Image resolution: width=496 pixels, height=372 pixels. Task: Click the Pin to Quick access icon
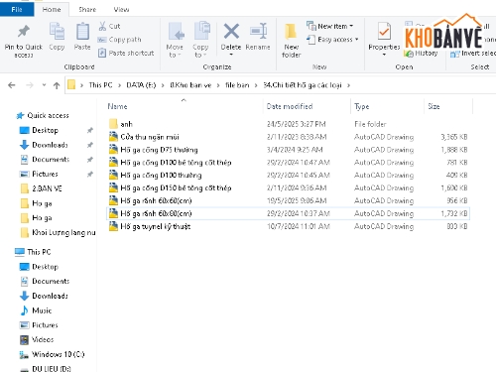[24, 32]
